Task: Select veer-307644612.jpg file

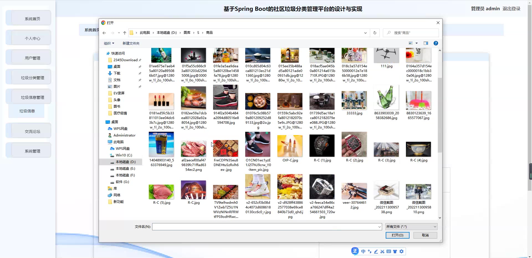Action: point(354,196)
